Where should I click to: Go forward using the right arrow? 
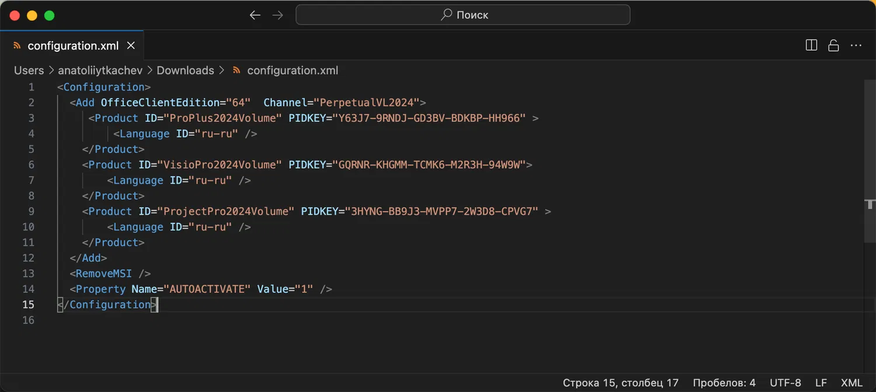tap(278, 15)
